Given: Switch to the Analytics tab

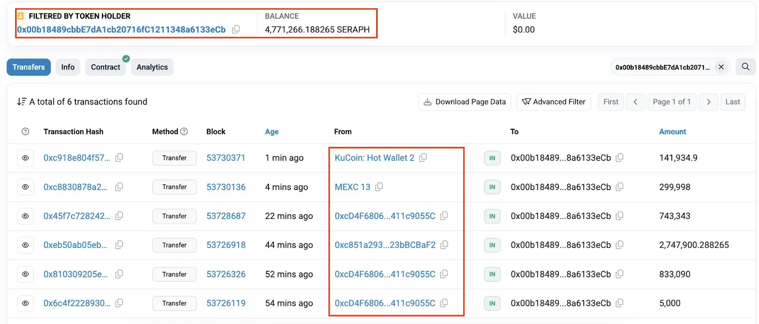Looking at the screenshot, I should click(152, 67).
